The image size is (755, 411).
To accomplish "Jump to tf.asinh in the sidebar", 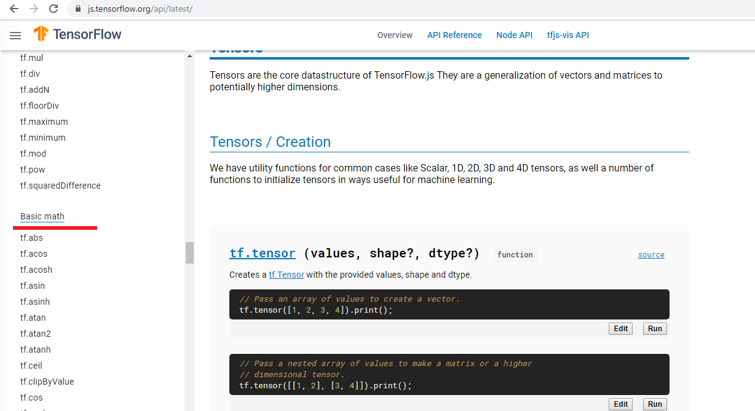I will pyautogui.click(x=34, y=302).
